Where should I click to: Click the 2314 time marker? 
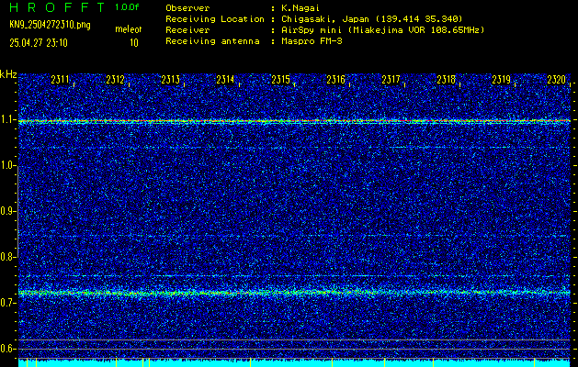pyautogui.click(x=225, y=80)
